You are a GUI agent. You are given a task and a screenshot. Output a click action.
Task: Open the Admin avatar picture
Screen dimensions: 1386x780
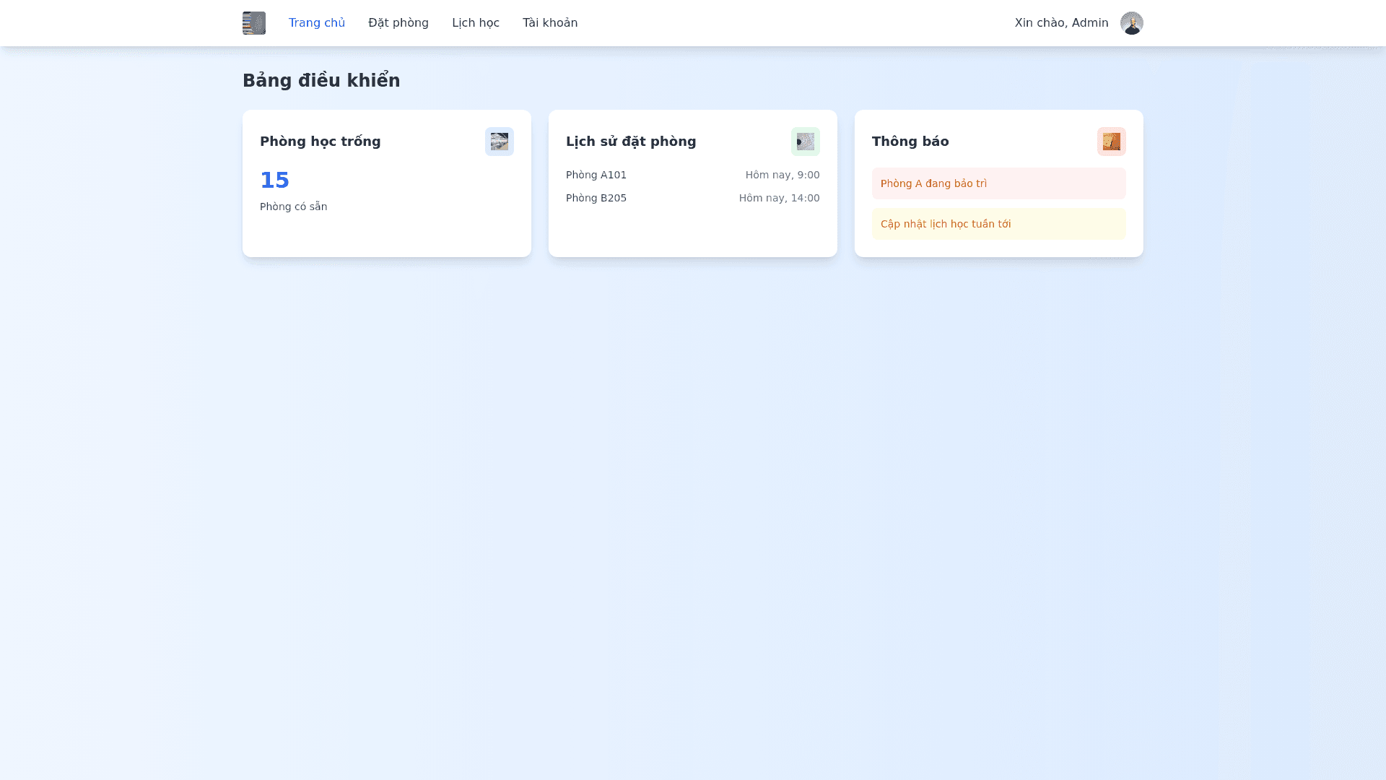[x=1131, y=23]
